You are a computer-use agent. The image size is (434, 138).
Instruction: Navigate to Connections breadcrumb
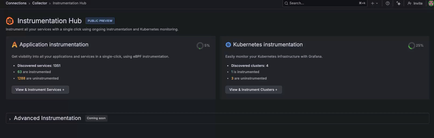[x=16, y=3]
